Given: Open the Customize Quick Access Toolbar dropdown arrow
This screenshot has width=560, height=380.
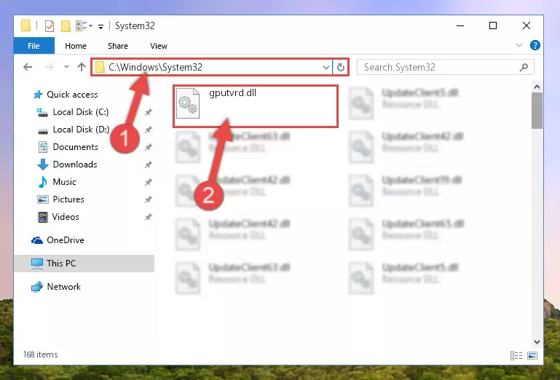Looking at the screenshot, I should coord(100,26).
